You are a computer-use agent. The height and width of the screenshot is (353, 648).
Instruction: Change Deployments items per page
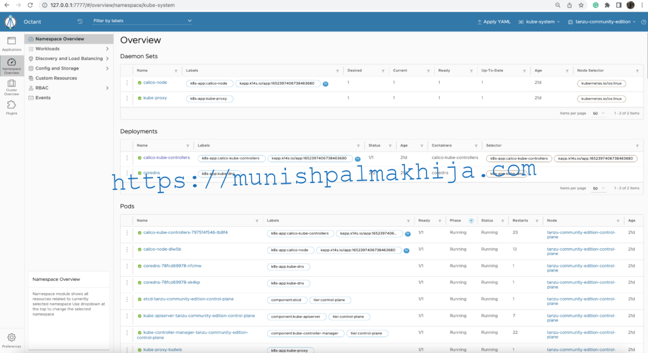pos(599,188)
